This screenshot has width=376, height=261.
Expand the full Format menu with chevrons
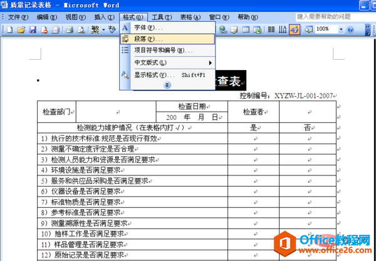(x=167, y=84)
